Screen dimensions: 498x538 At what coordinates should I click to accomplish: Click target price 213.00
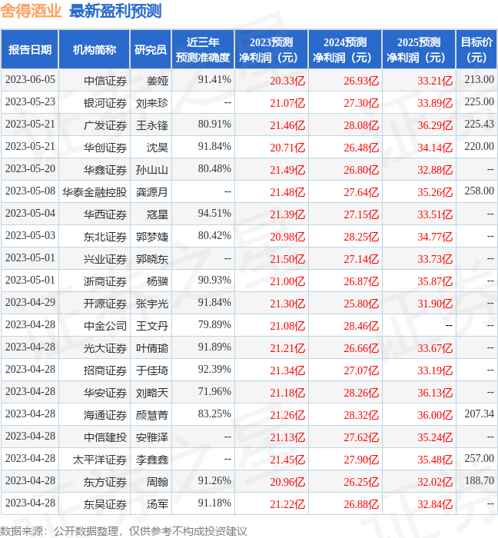click(x=479, y=80)
